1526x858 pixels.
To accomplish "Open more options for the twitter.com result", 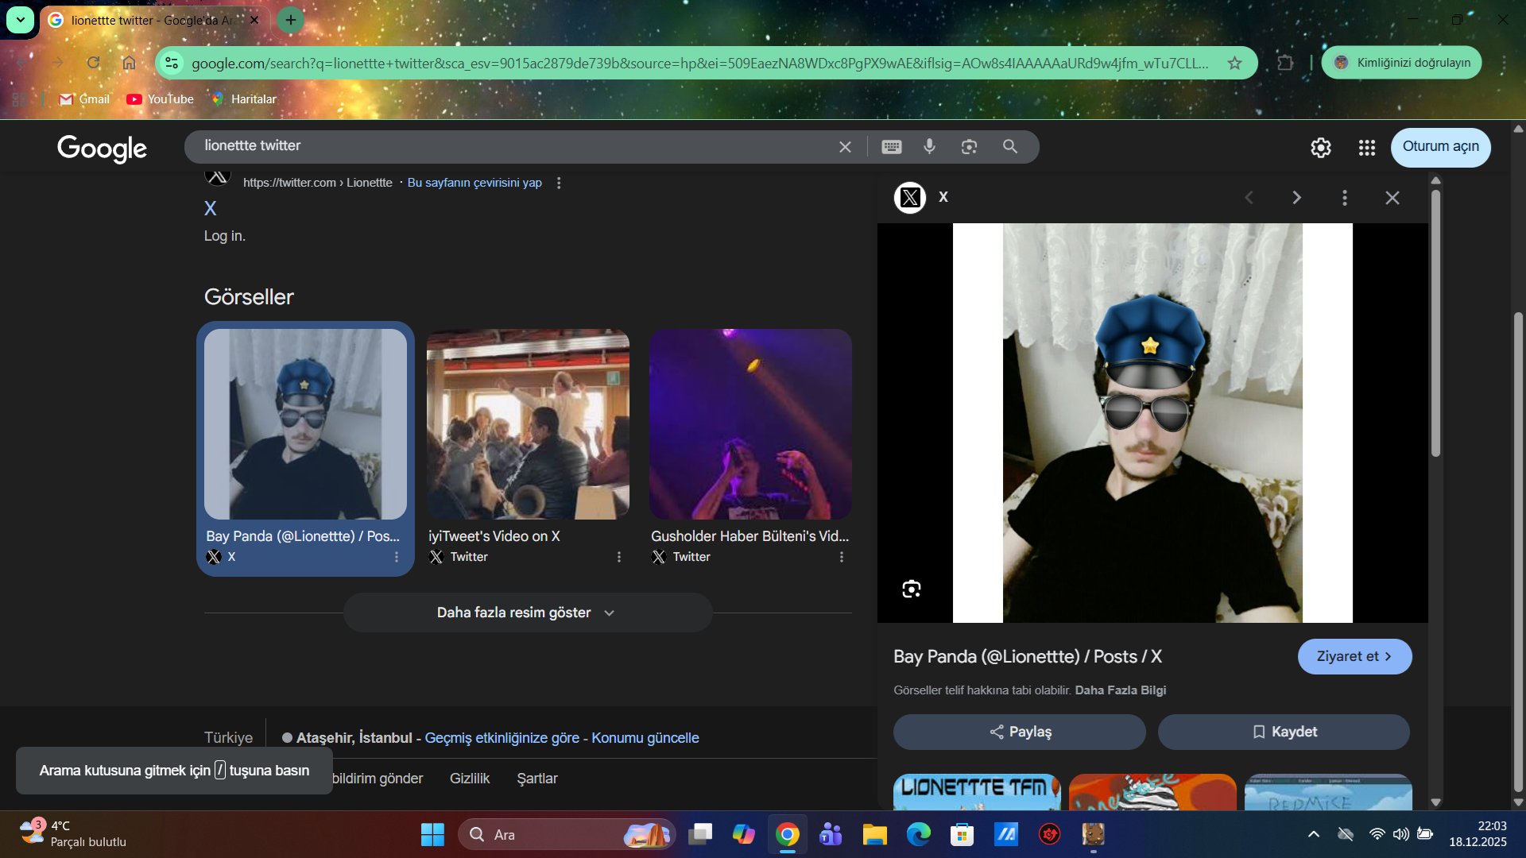I will 559,183.
